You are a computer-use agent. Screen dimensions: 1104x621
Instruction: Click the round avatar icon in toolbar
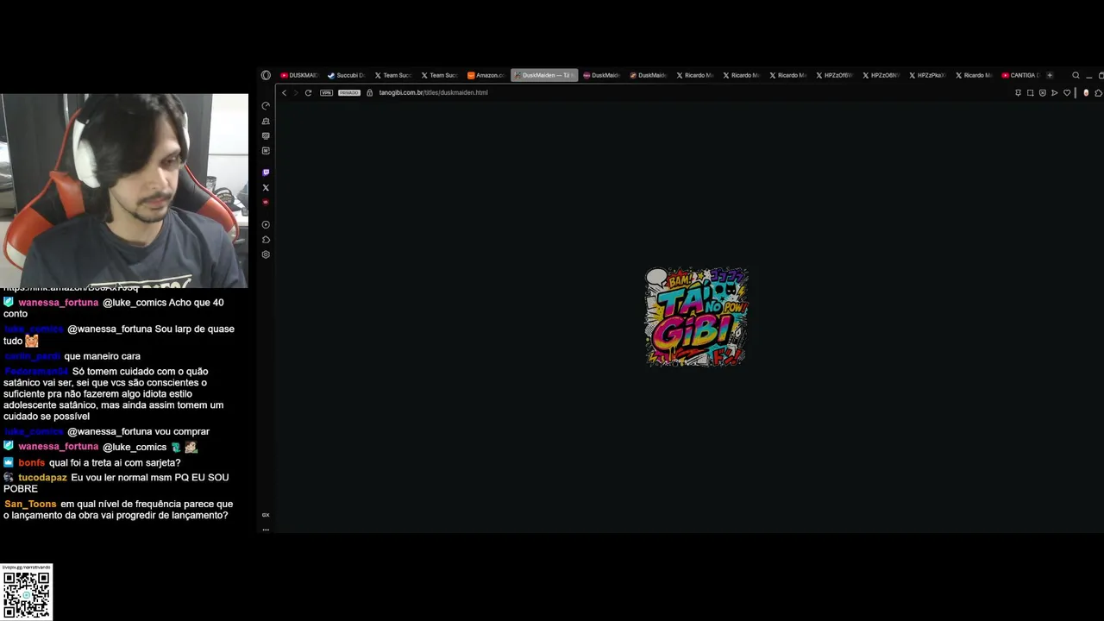(1086, 92)
